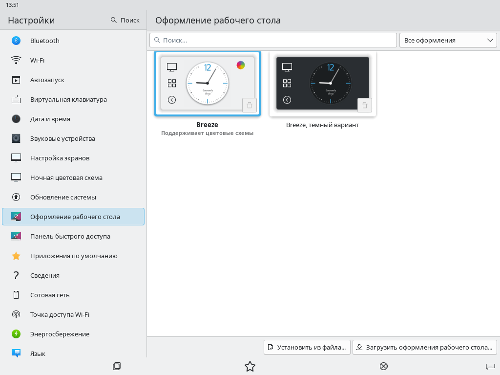Click the Bluetooth icon in the sidebar
This screenshot has height=375, width=500.
(x=16, y=41)
